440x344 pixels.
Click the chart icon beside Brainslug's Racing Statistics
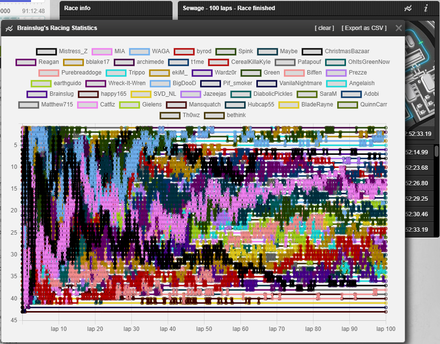[9, 28]
